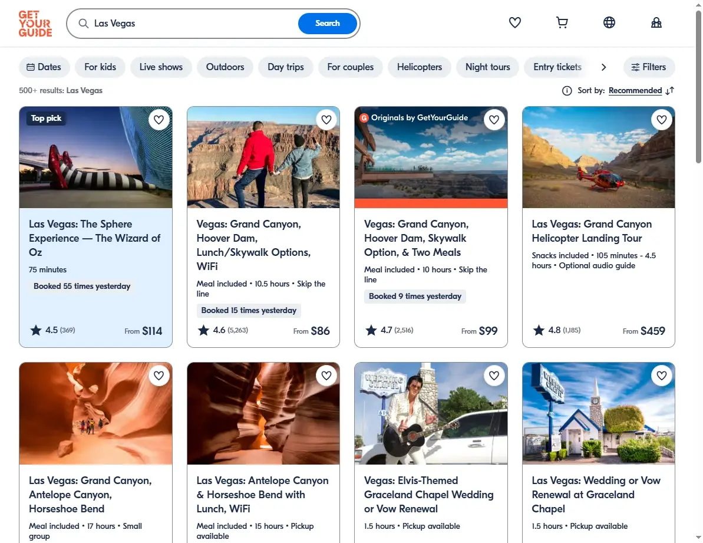The image size is (703, 543).
Task: Click the star on Helicopter Landing Tour card
Action: point(539,331)
